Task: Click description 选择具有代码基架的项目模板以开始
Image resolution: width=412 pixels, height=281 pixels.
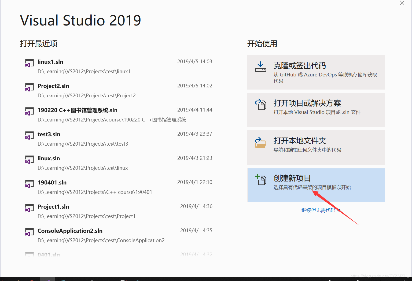Action: point(312,187)
